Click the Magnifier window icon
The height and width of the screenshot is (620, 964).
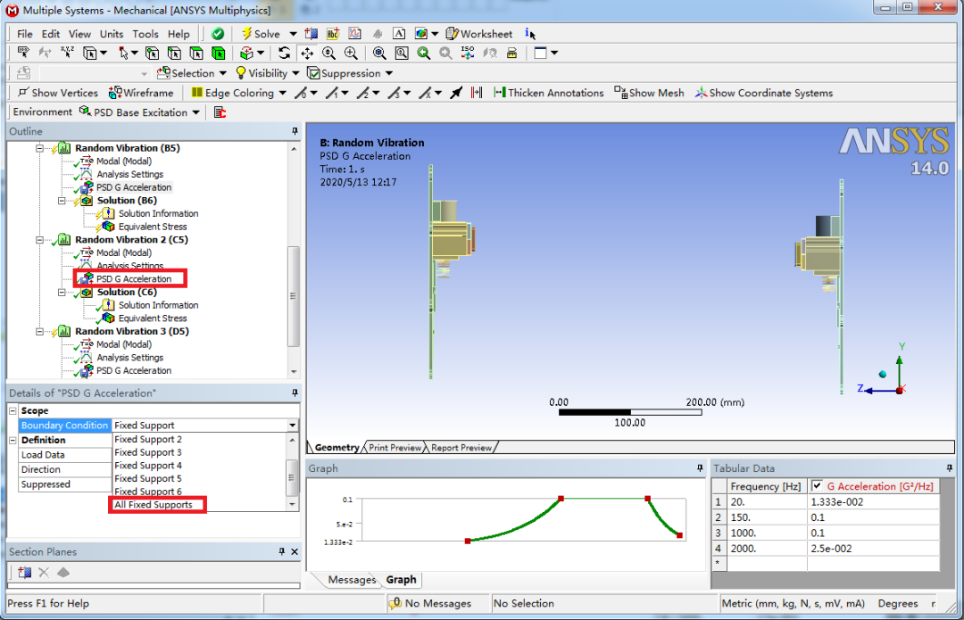click(402, 54)
